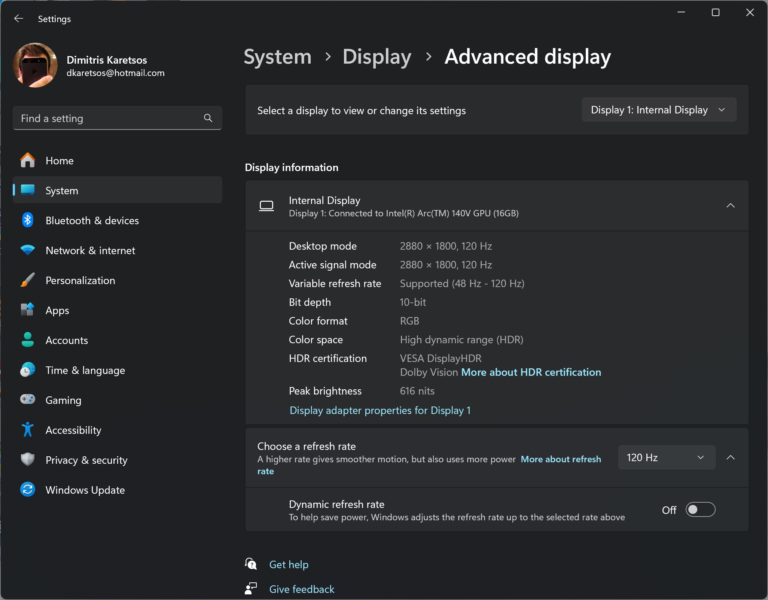
Task: Click the Privacy & security shield icon
Action: 27,459
